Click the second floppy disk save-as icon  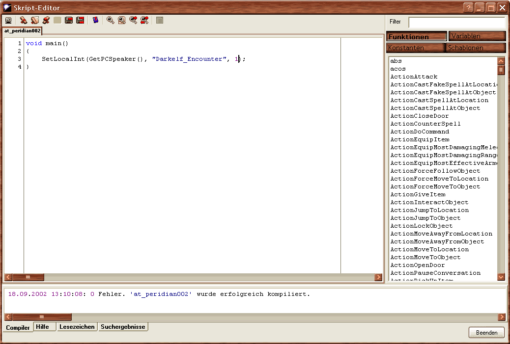tap(80, 21)
